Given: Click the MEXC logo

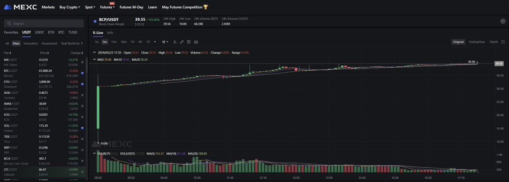Looking at the screenshot, I should point(20,7).
